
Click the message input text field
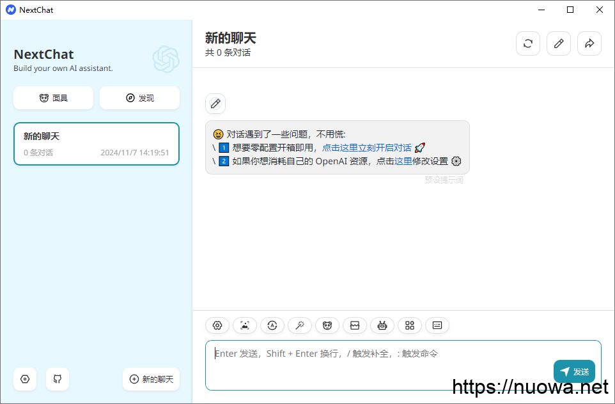pos(377,364)
